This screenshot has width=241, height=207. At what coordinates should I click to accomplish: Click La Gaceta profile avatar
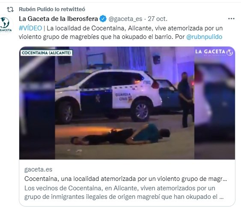[6, 24]
